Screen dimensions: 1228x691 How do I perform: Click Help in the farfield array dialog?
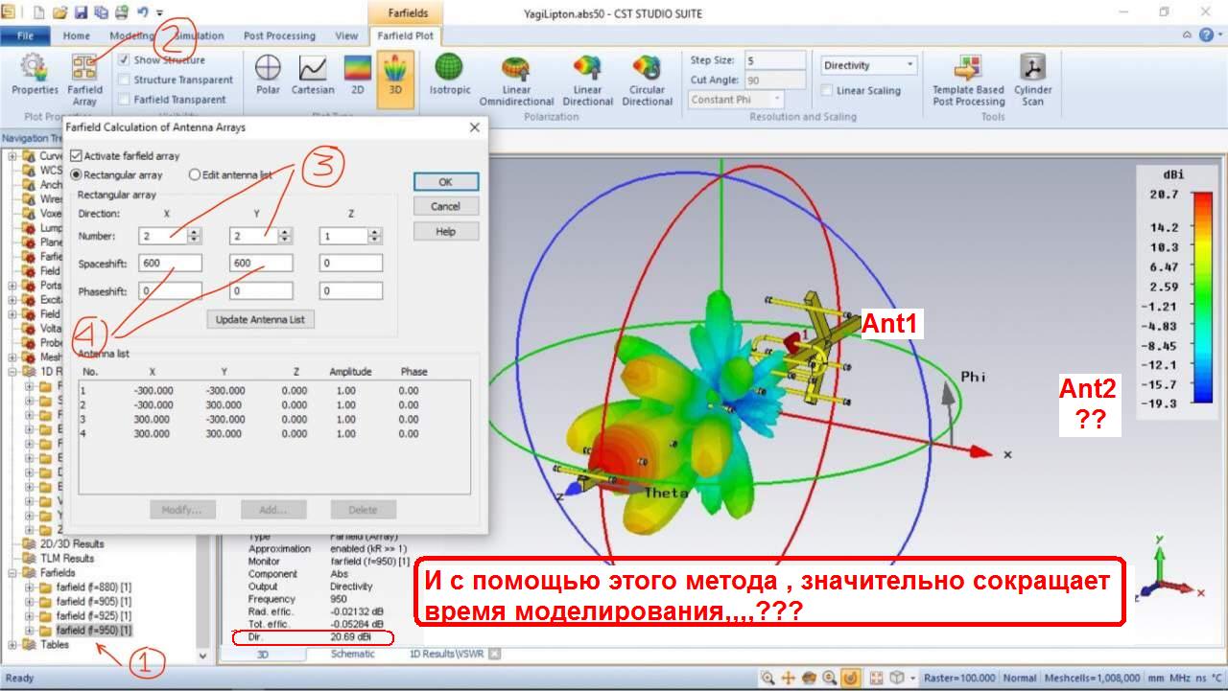point(445,231)
